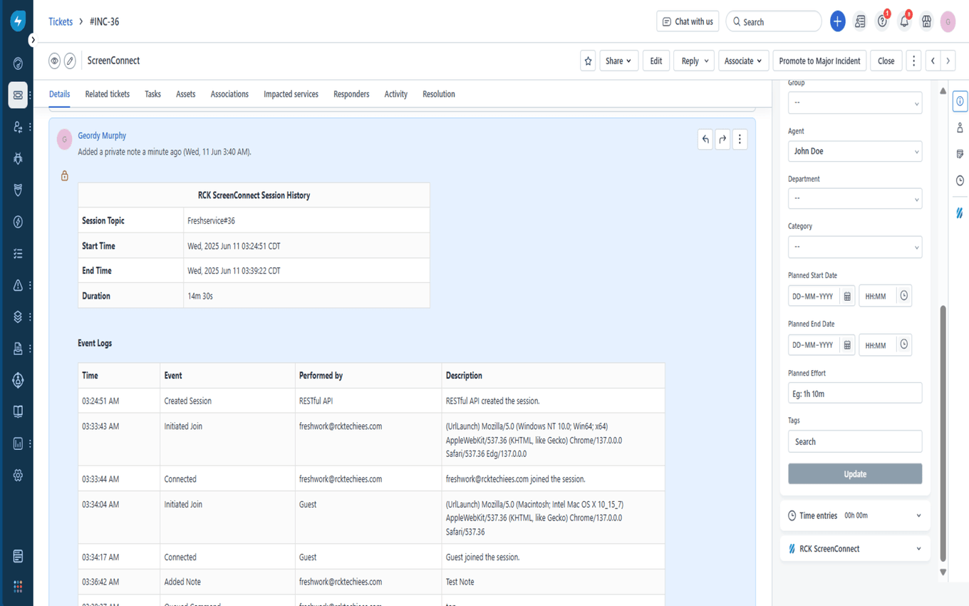Viewport: 969px width, 606px height.
Task: Open the Share dropdown
Action: pyautogui.click(x=618, y=61)
